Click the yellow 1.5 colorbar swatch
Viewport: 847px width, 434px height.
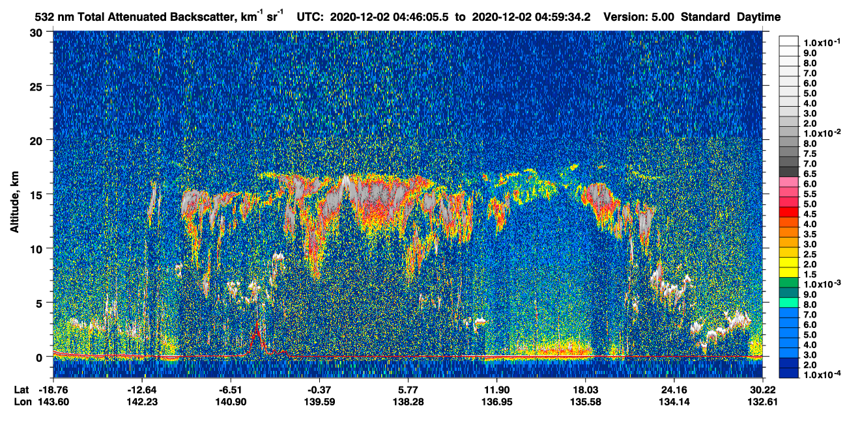[788, 273]
